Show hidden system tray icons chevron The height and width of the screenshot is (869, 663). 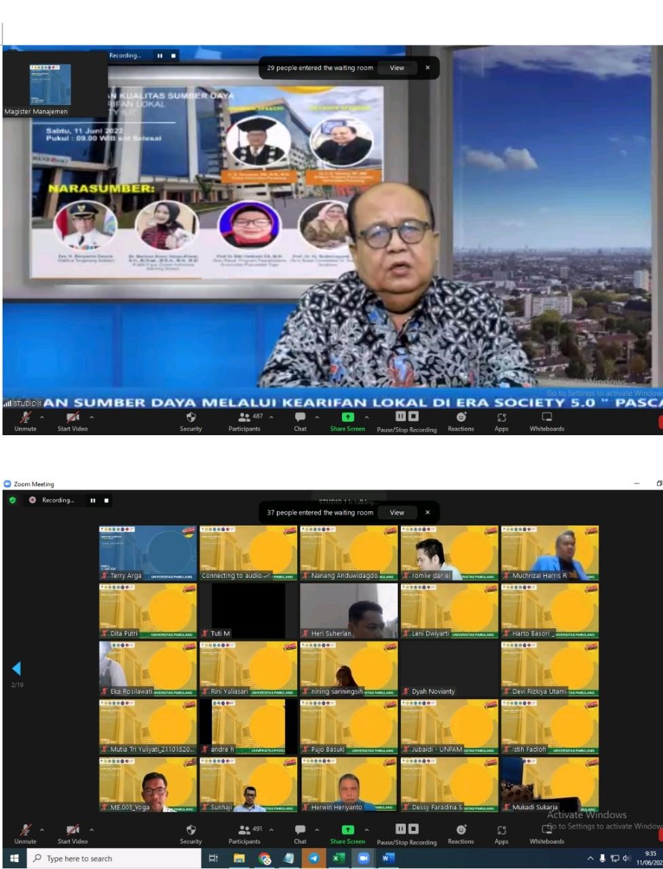click(590, 859)
